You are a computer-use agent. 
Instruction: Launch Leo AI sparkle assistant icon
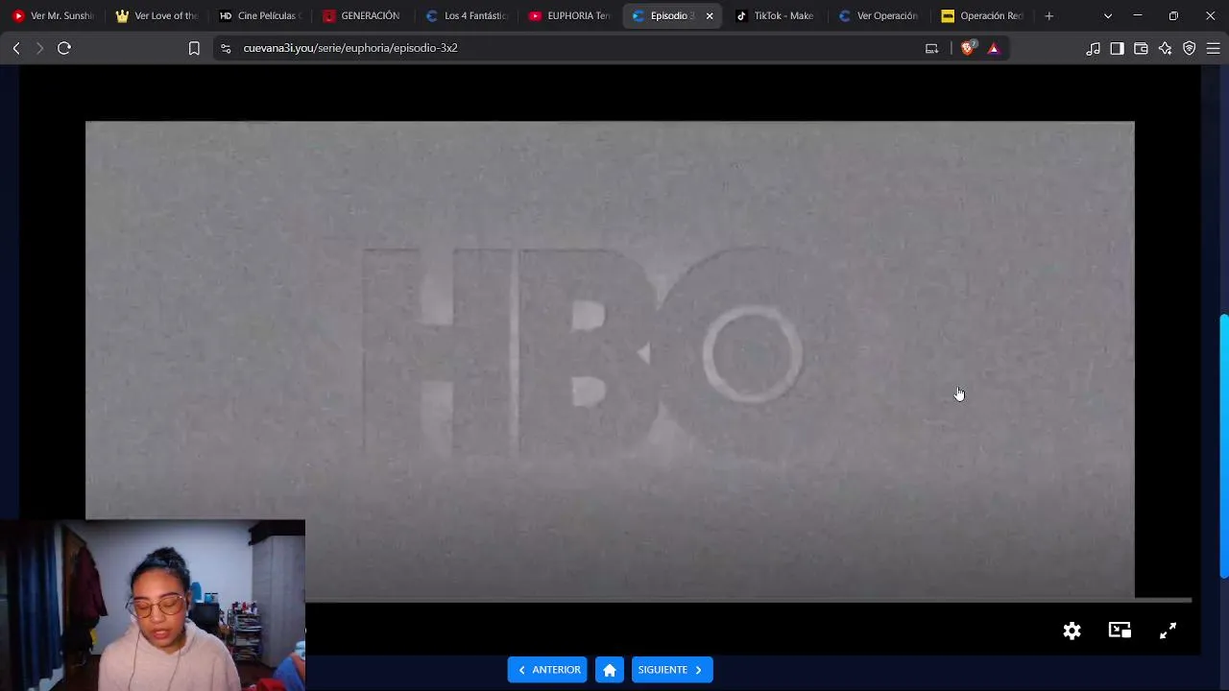1165,48
